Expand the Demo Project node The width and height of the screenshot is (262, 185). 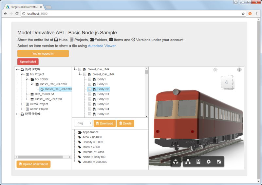click(x=22, y=104)
